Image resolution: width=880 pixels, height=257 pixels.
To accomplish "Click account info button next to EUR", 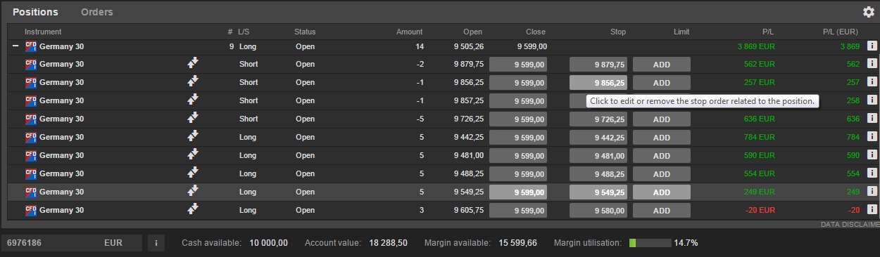I will tap(156, 243).
